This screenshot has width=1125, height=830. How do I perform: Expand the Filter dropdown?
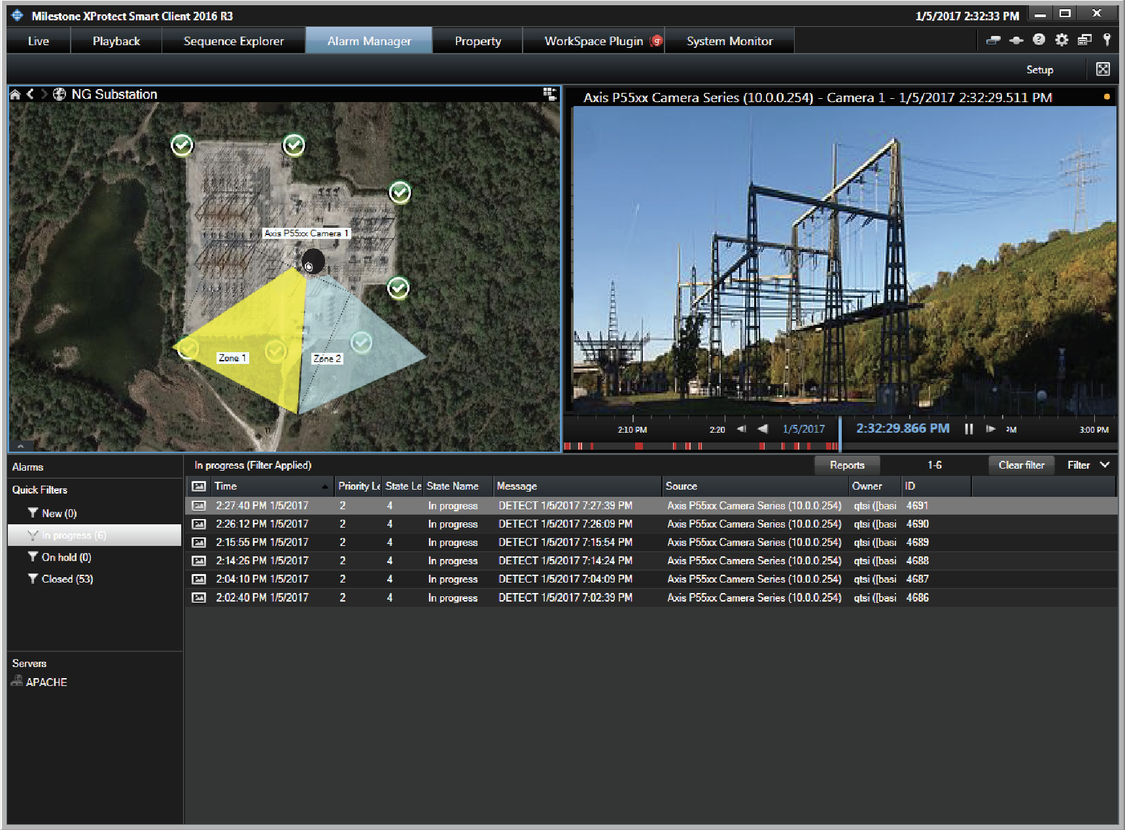click(1088, 465)
